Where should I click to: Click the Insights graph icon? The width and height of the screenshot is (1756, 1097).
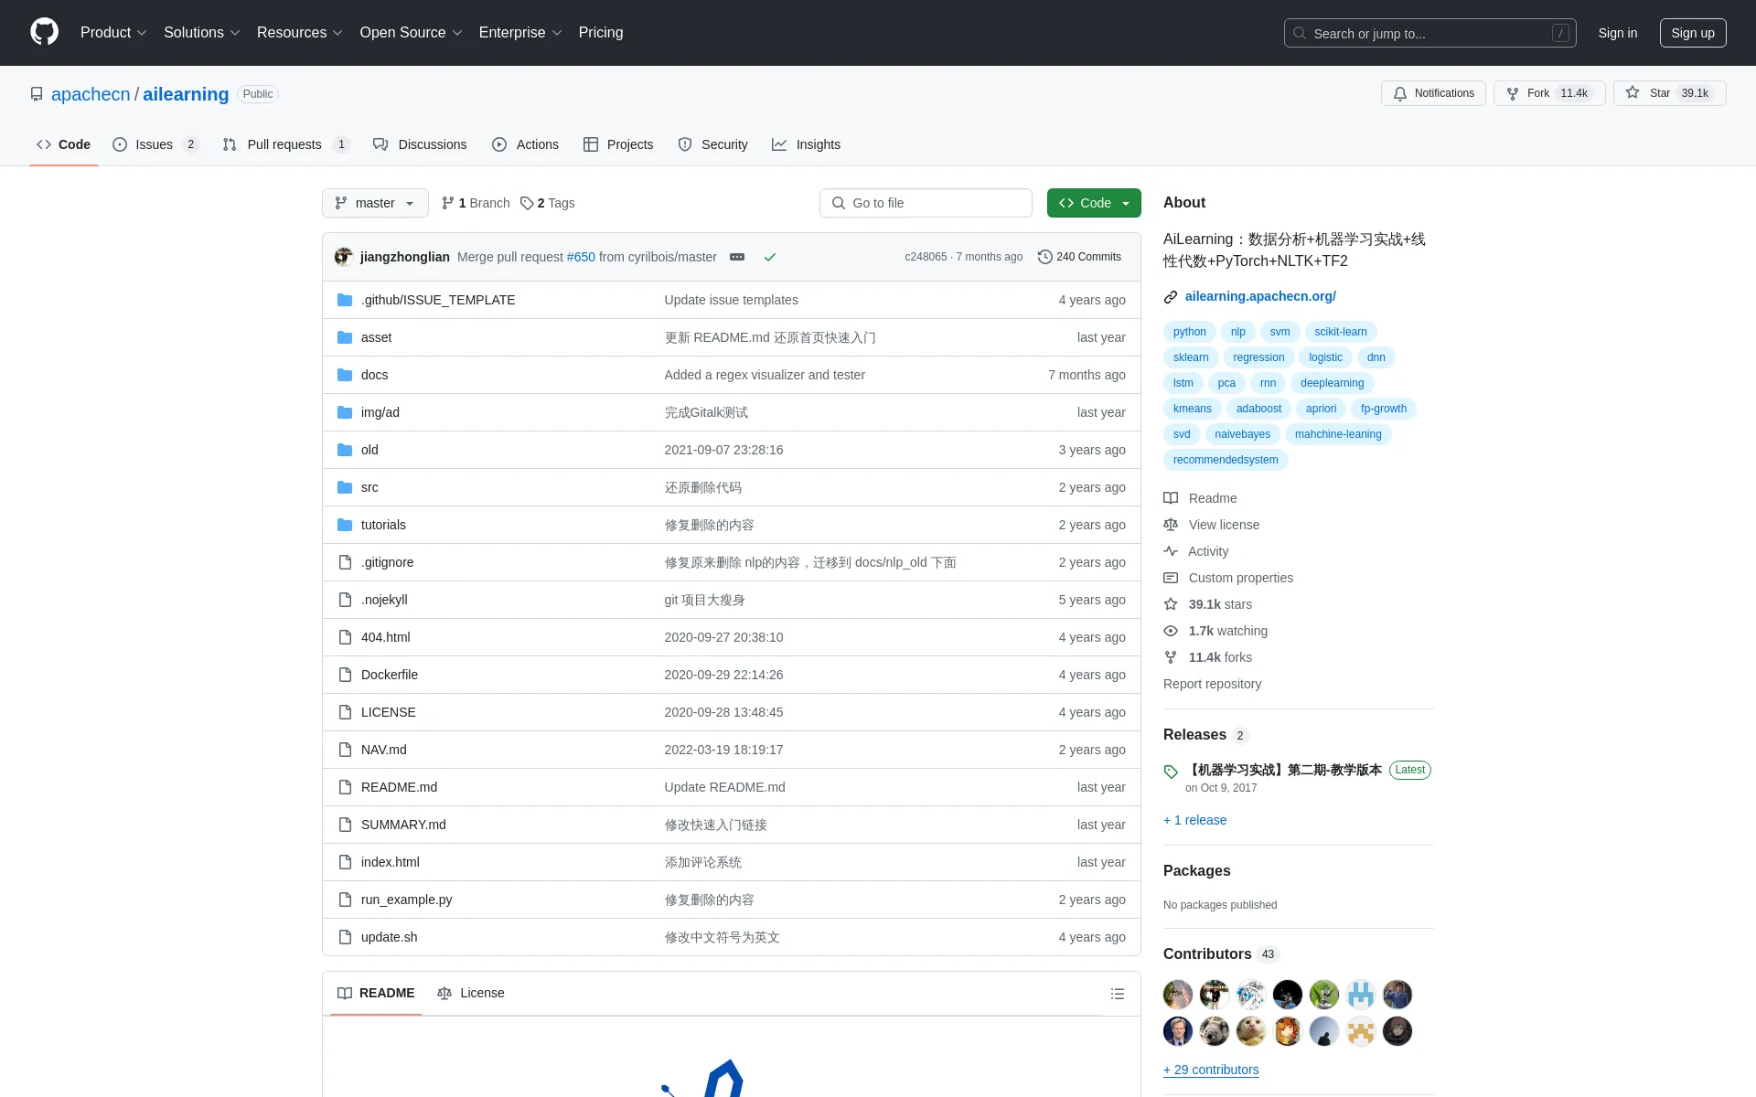tap(778, 144)
